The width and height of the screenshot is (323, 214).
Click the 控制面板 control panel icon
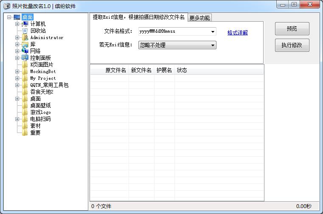pyautogui.click(x=25, y=58)
